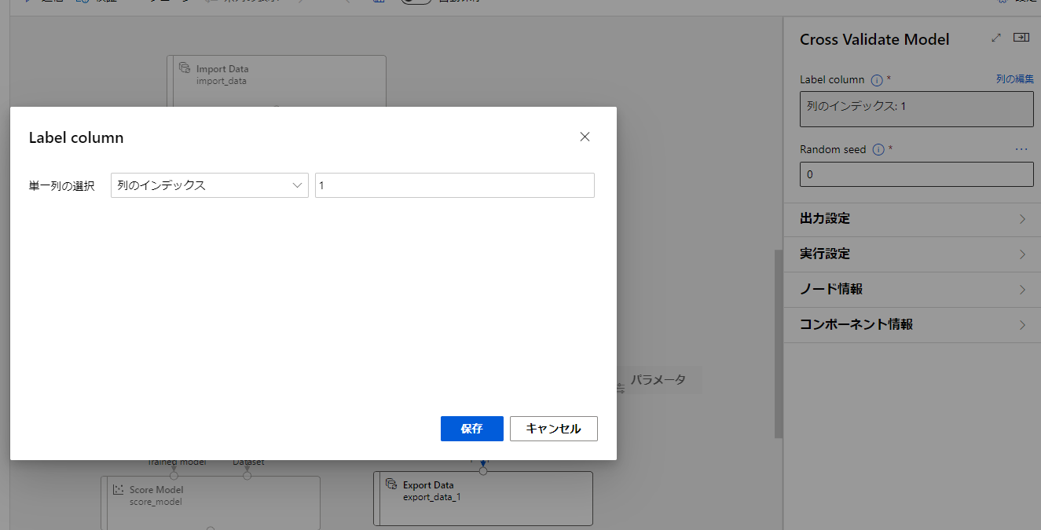The image size is (1041, 530).
Task: Open the 列の編集 link
Action: (1015, 79)
